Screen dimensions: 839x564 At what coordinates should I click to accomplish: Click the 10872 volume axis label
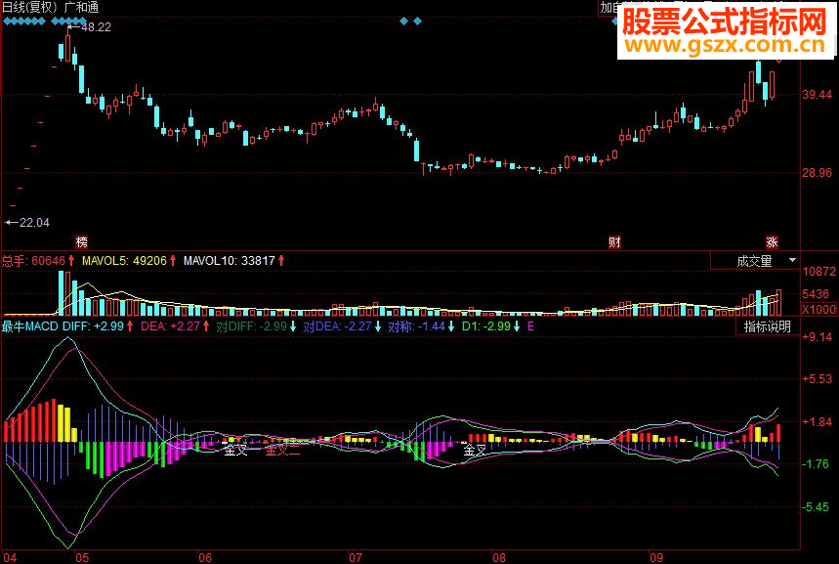[819, 272]
